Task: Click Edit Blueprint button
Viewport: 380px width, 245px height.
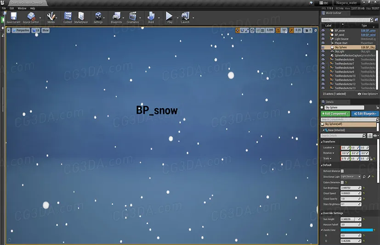Action: coord(365,113)
